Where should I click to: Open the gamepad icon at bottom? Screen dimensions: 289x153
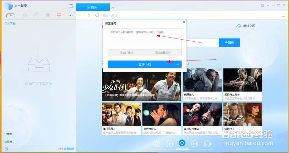tap(194, 144)
